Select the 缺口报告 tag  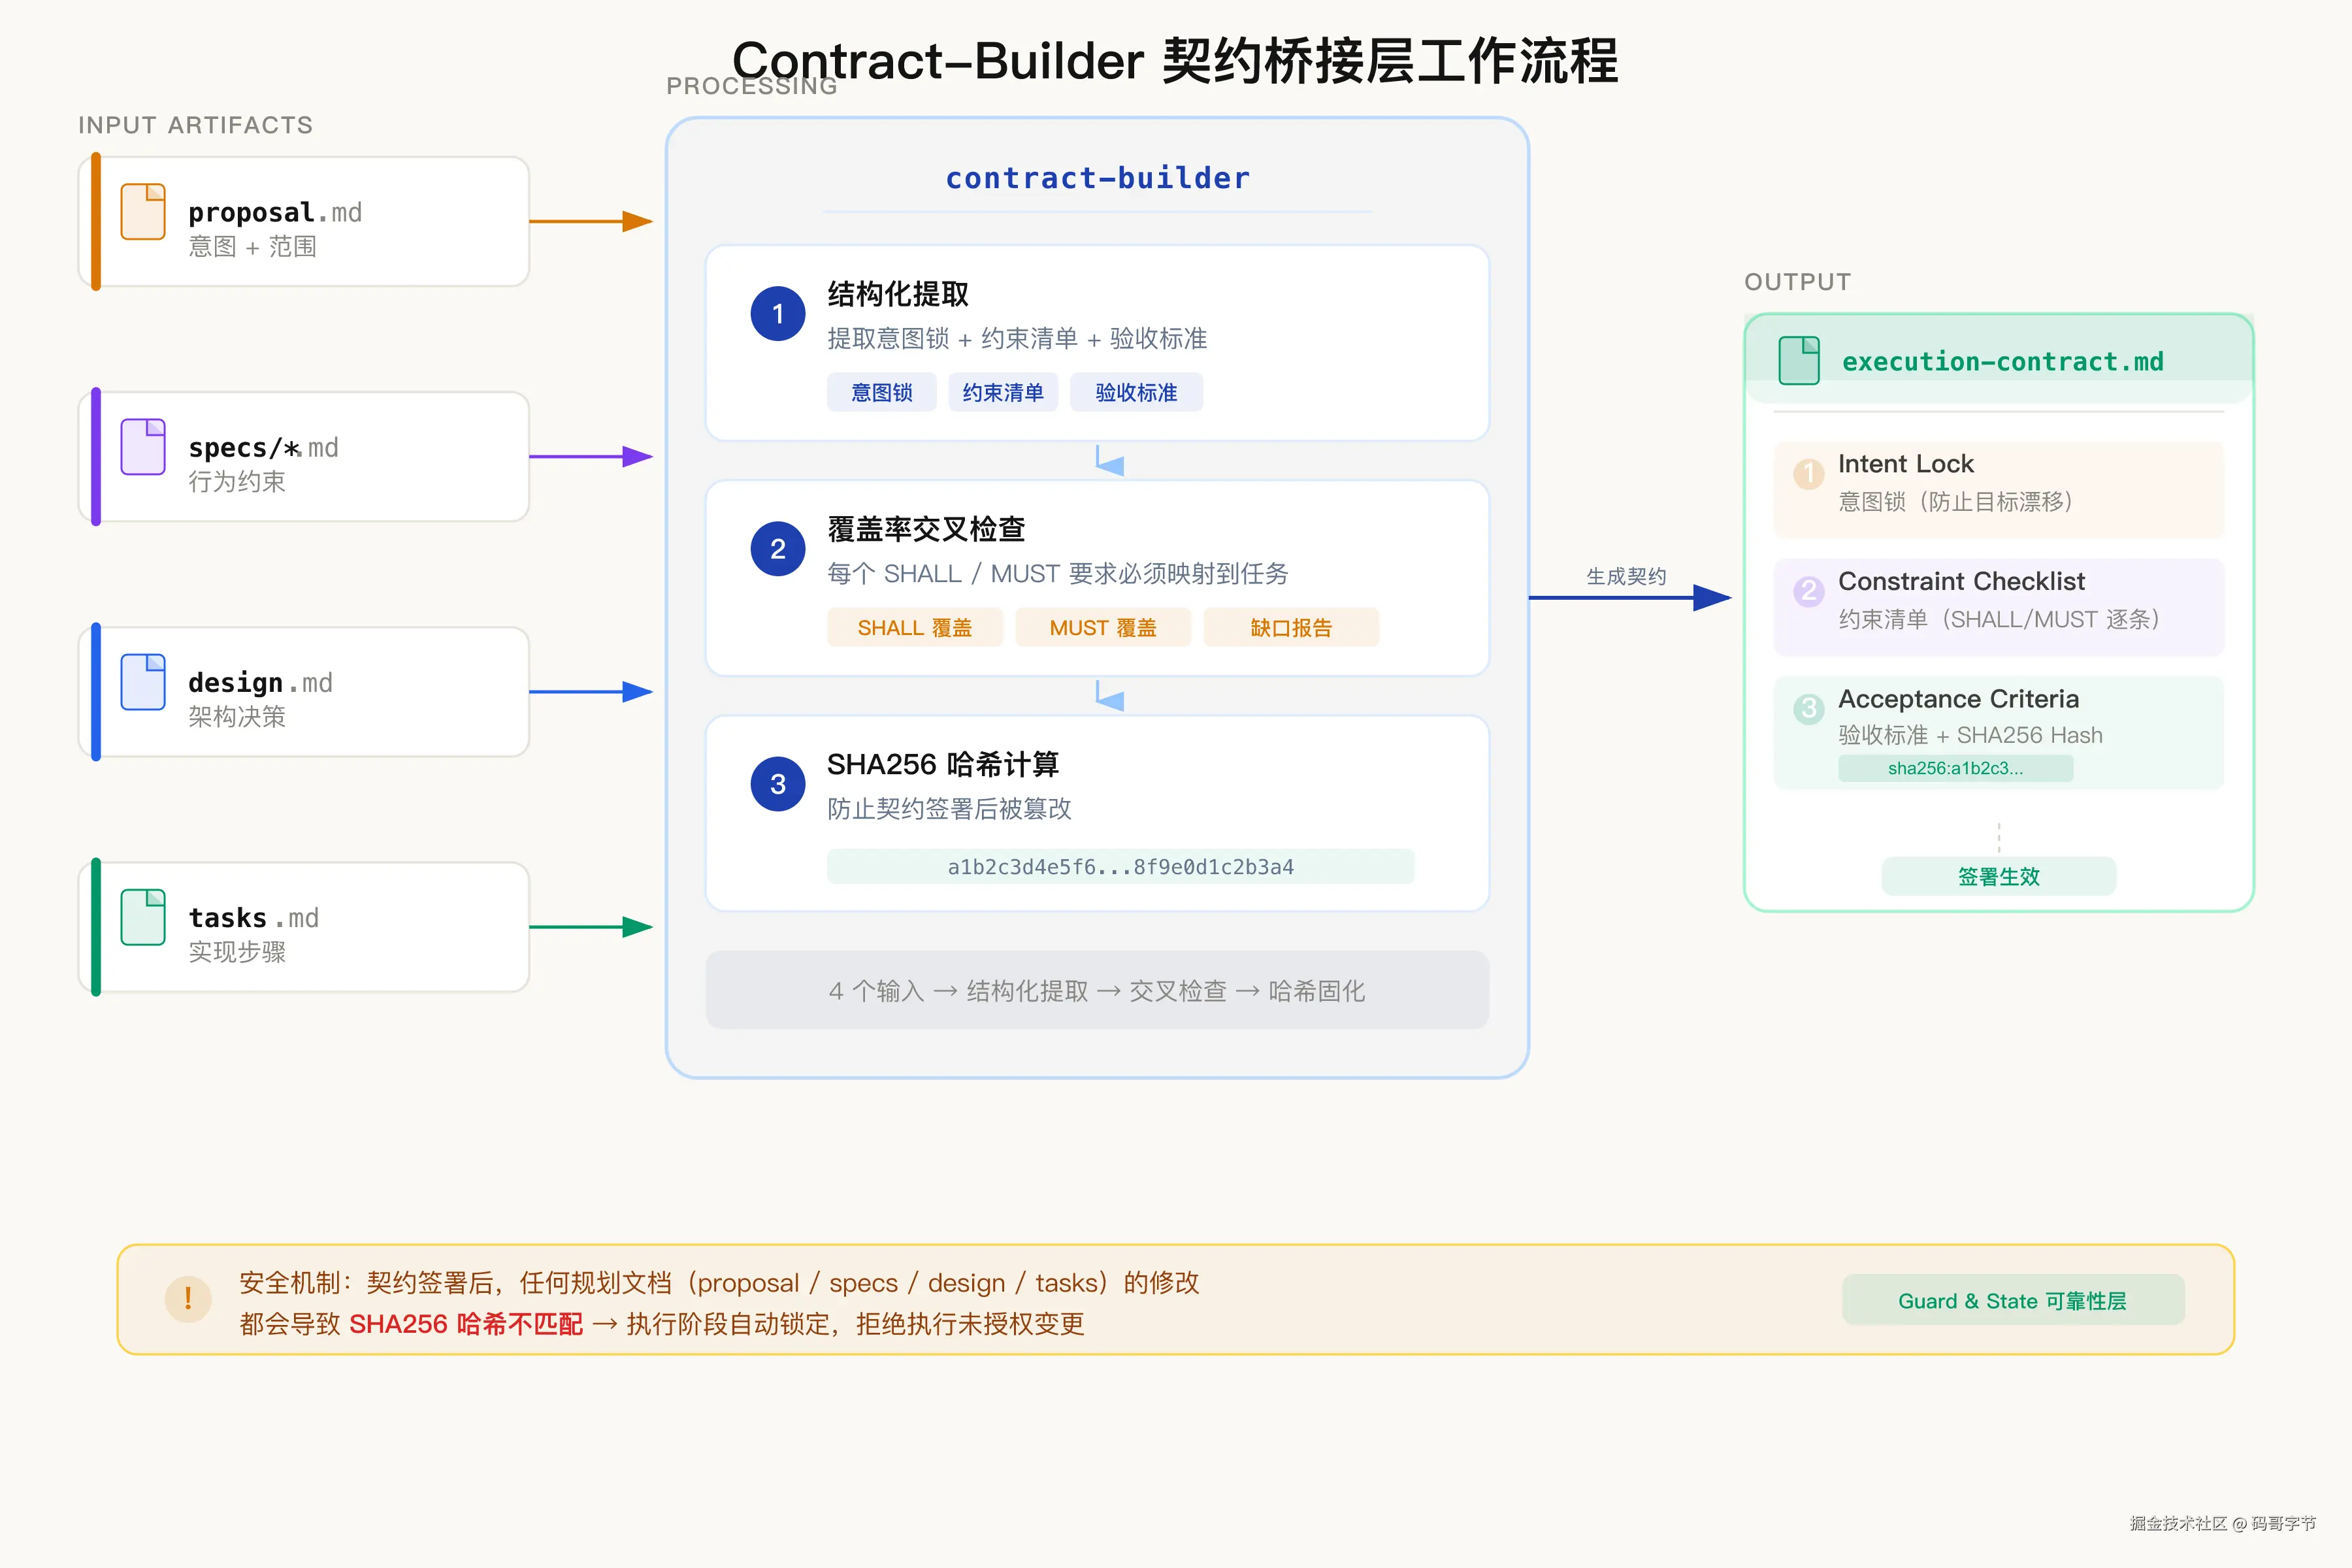(x=1291, y=627)
